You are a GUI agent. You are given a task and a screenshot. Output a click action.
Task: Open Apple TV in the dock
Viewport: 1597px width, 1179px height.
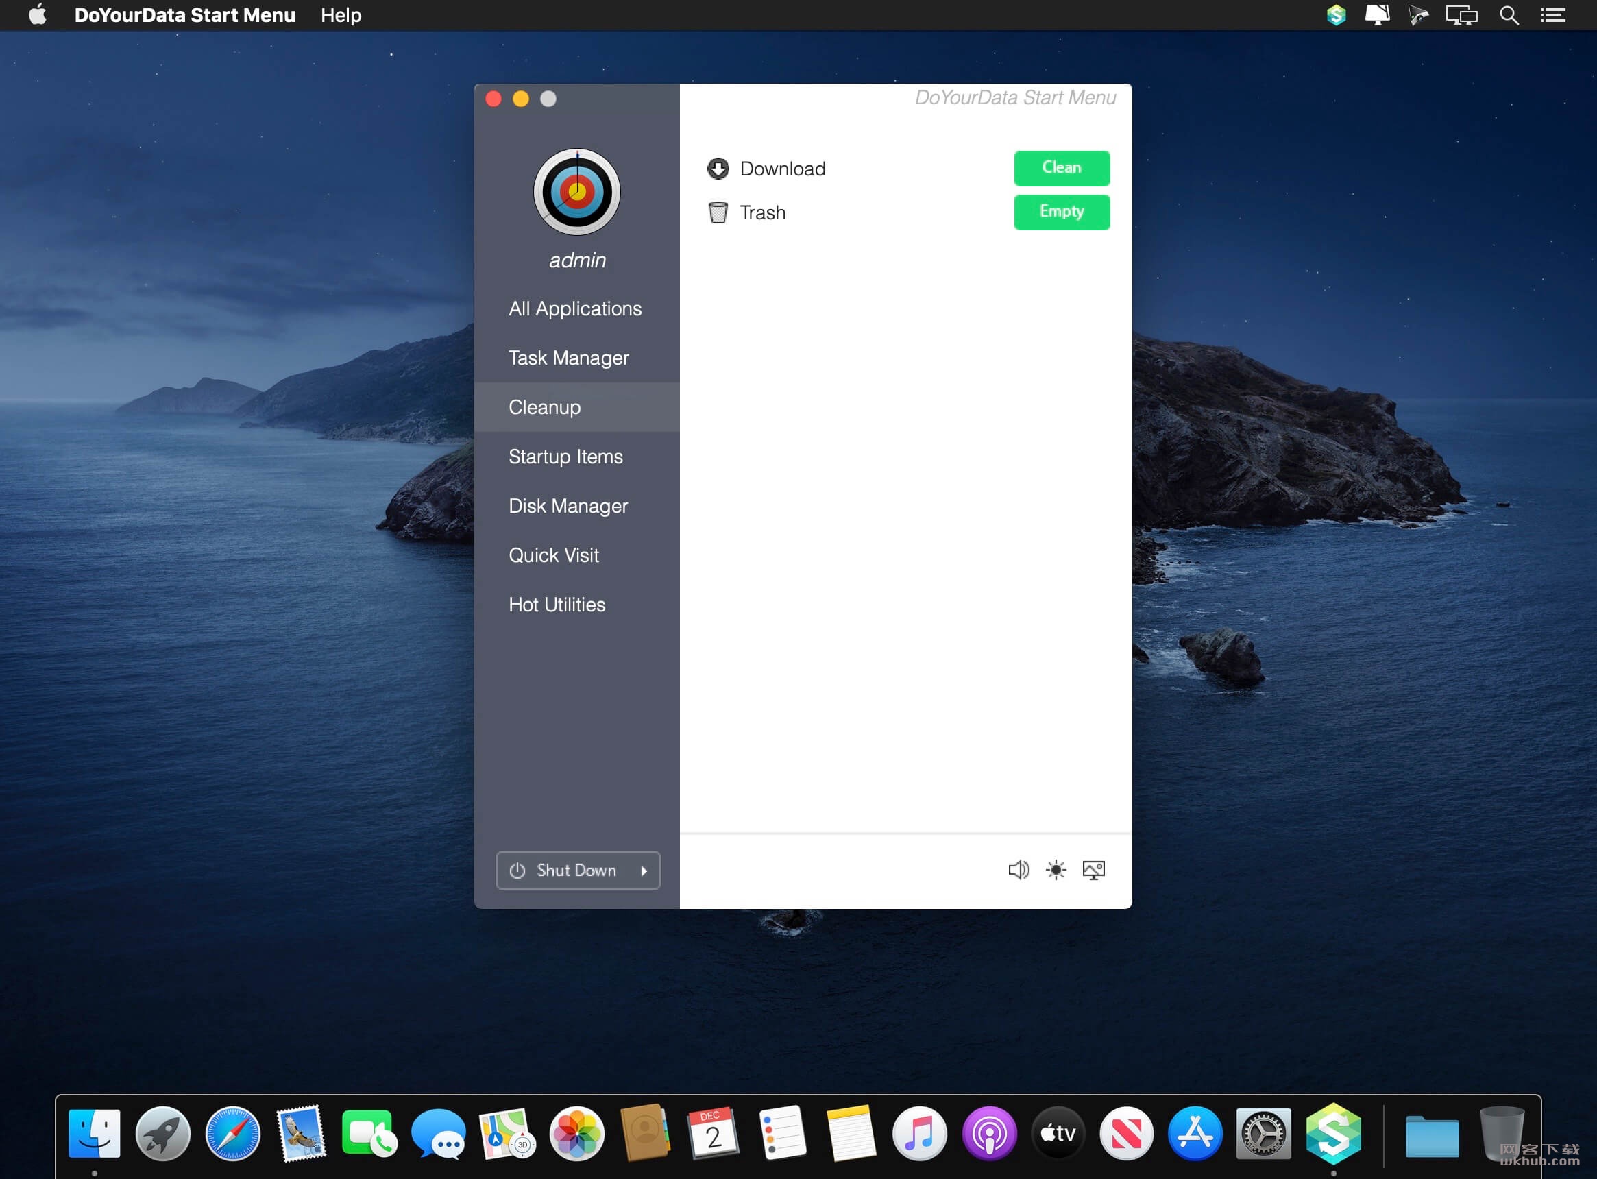pos(1058,1133)
